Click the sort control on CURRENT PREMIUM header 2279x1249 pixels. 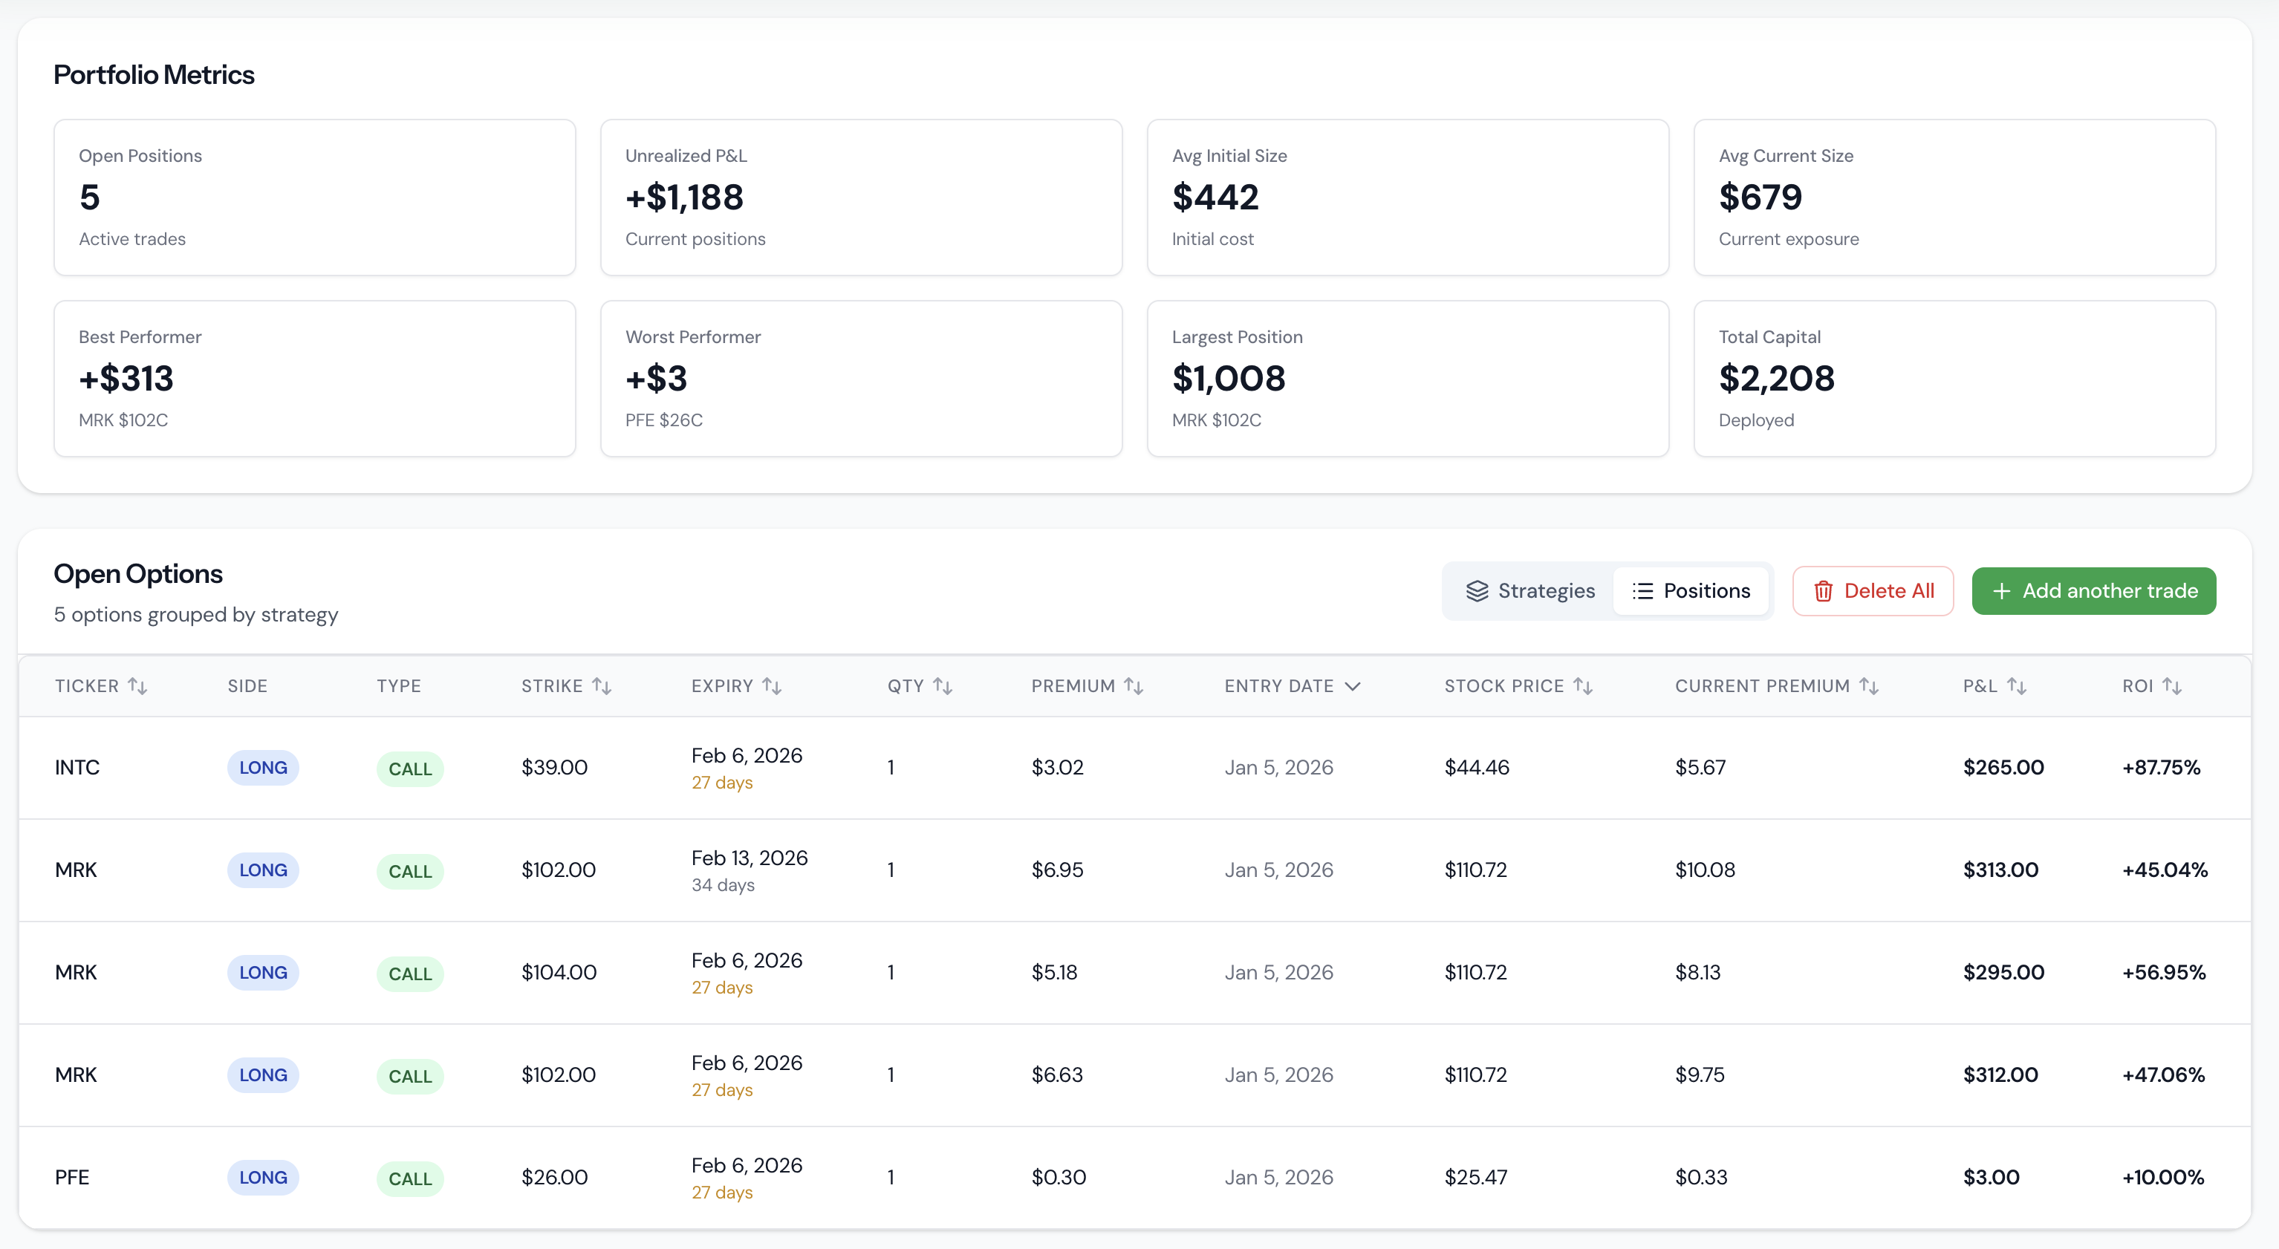coord(1870,685)
